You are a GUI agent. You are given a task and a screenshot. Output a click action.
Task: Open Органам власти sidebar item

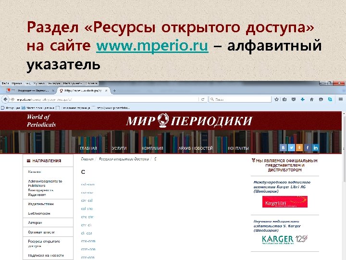[x=41, y=232]
